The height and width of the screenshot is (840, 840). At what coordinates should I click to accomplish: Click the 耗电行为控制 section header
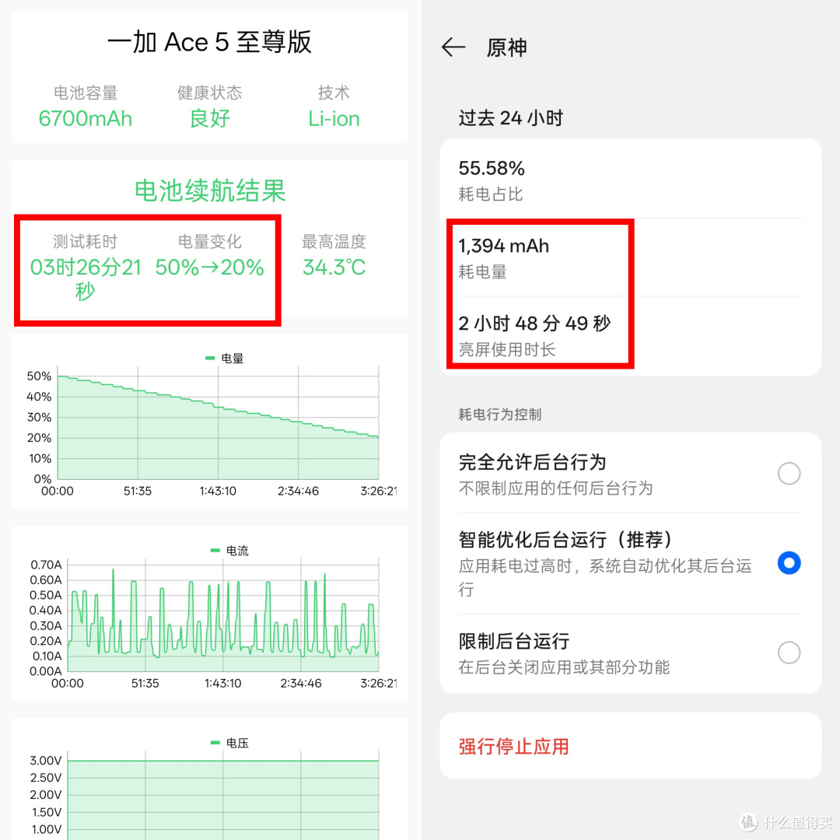click(499, 414)
